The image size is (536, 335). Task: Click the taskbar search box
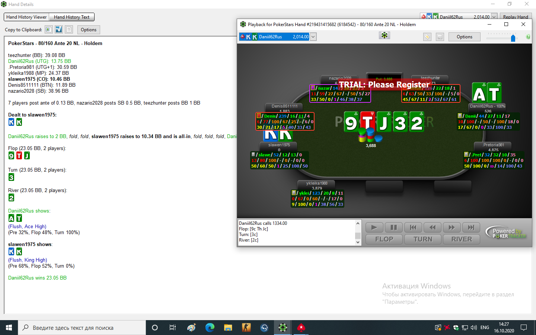coord(82,328)
